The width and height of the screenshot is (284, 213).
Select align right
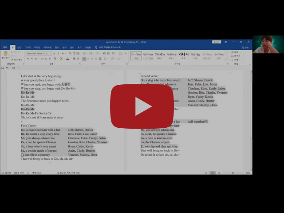[x=92, y=59]
